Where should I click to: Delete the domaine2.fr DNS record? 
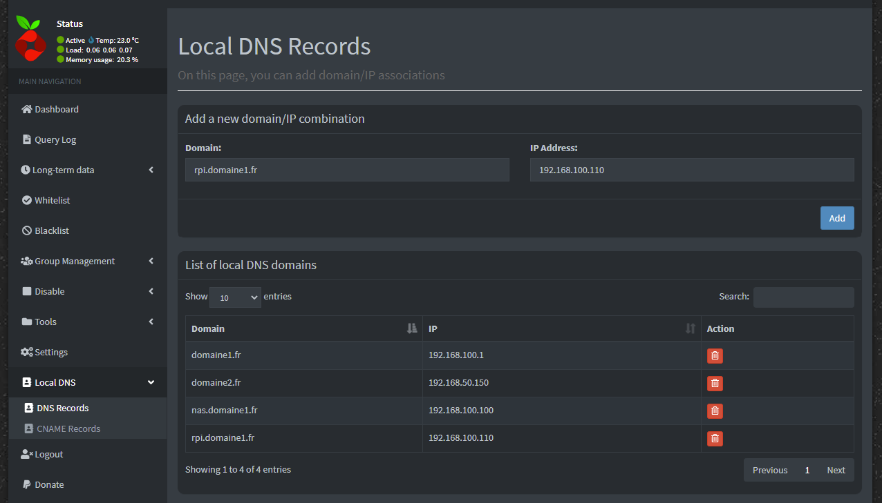715,384
